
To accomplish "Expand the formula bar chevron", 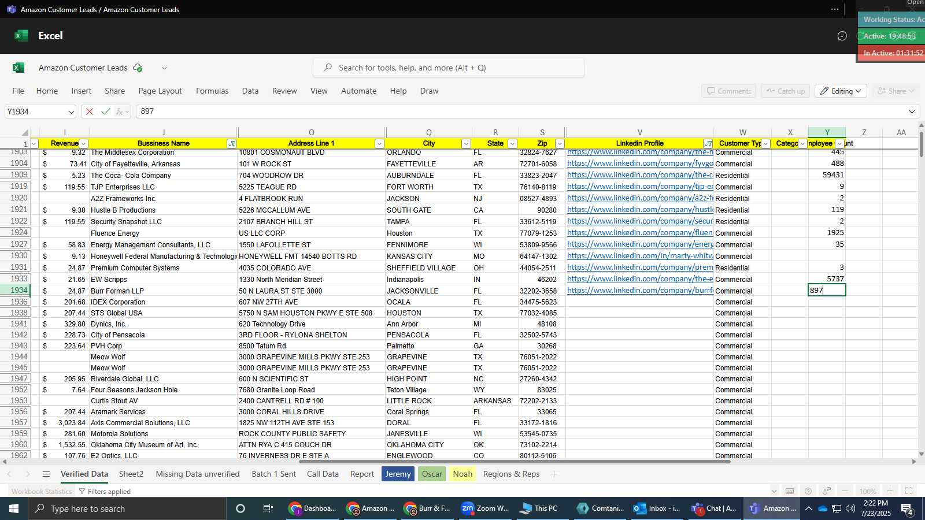I will [x=912, y=112].
